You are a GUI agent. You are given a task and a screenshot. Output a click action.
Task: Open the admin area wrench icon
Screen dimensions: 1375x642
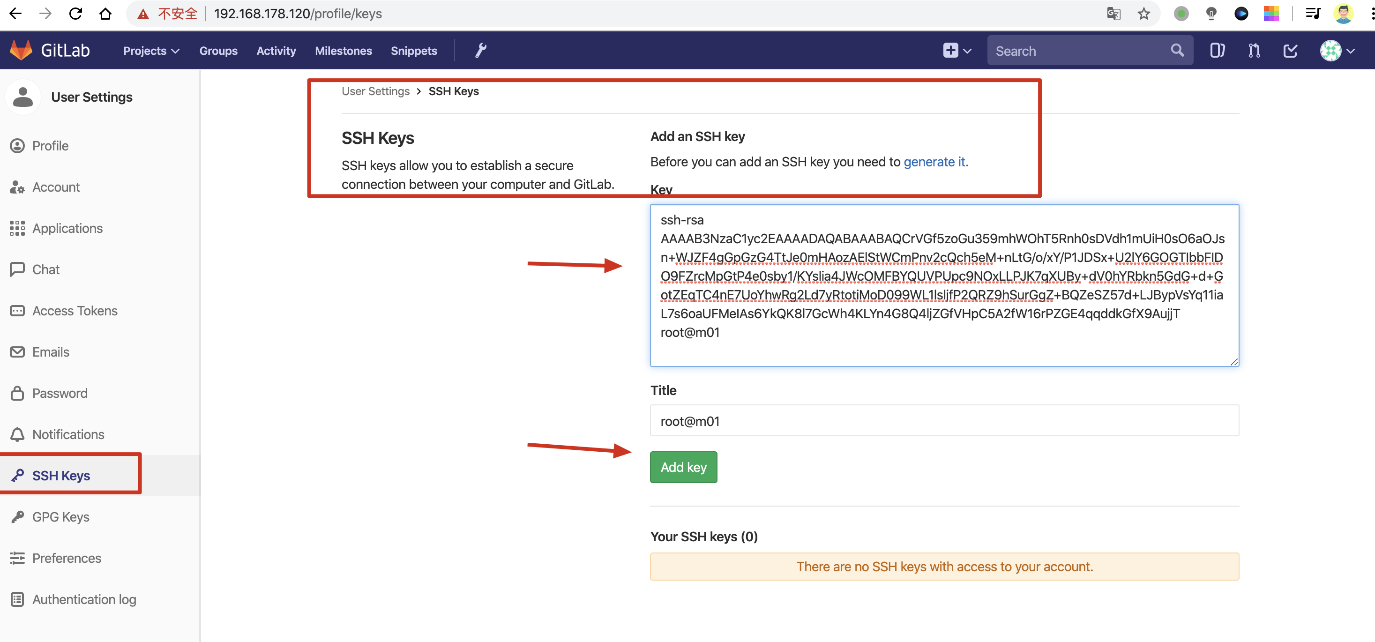click(x=480, y=51)
